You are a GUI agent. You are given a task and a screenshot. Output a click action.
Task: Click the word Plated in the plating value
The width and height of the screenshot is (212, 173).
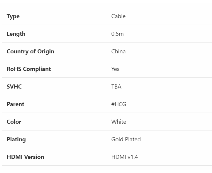133,139
